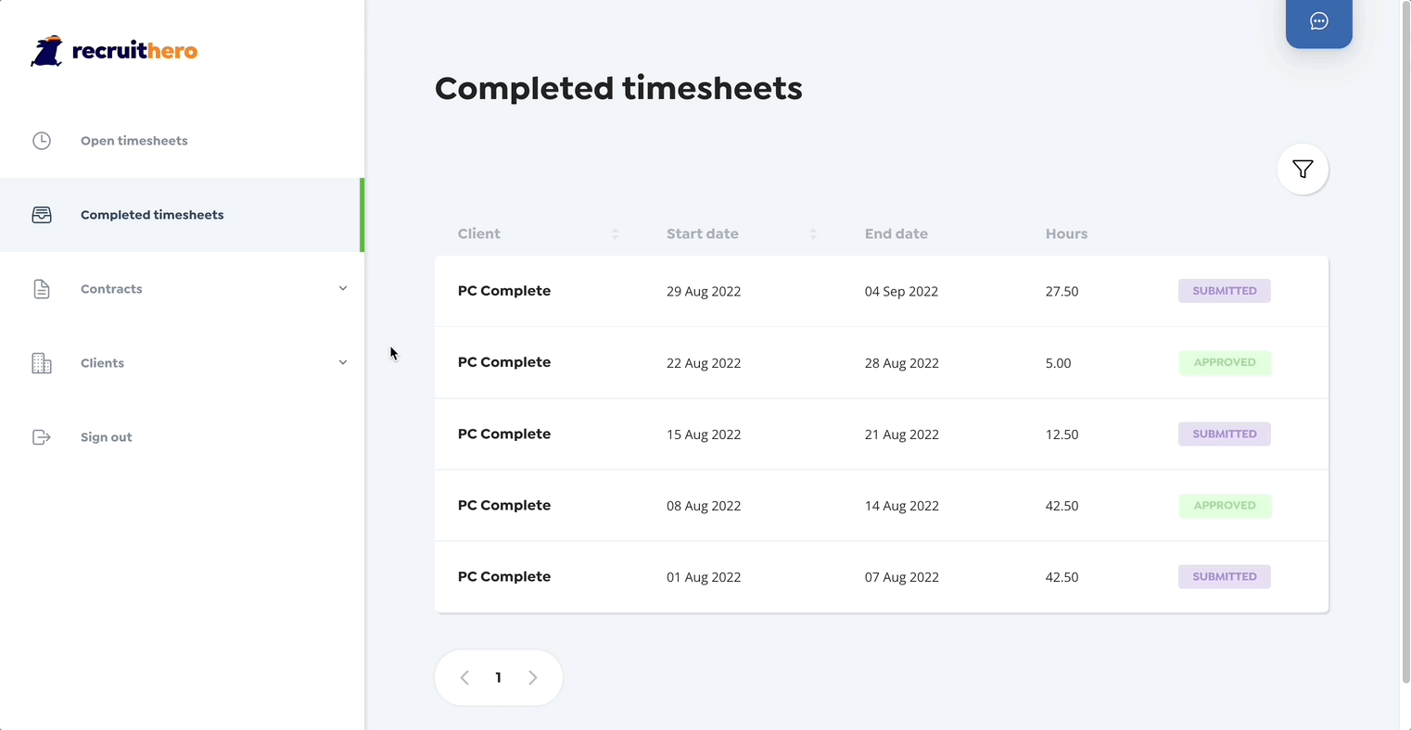The width and height of the screenshot is (1411, 730).
Task: Click the Sign out link
Action: (x=106, y=437)
